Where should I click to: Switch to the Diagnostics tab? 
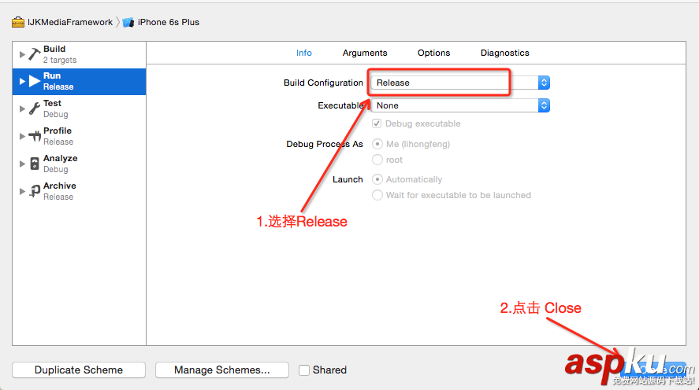[x=504, y=53]
